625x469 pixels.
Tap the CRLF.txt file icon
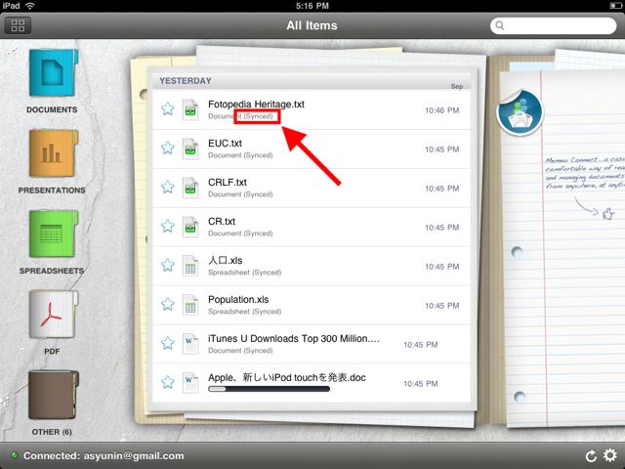(190, 188)
